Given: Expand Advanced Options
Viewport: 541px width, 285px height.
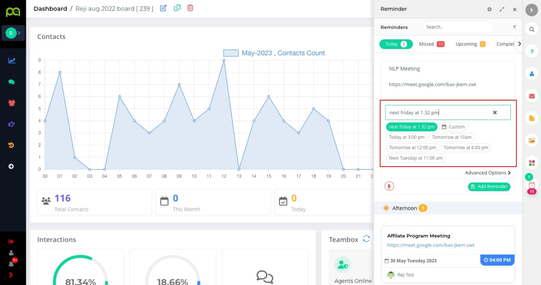Looking at the screenshot, I should 488,173.
